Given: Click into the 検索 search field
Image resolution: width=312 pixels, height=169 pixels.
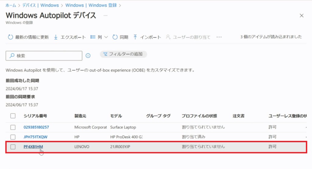Looking at the screenshot, I should pyautogui.click(x=46, y=56).
